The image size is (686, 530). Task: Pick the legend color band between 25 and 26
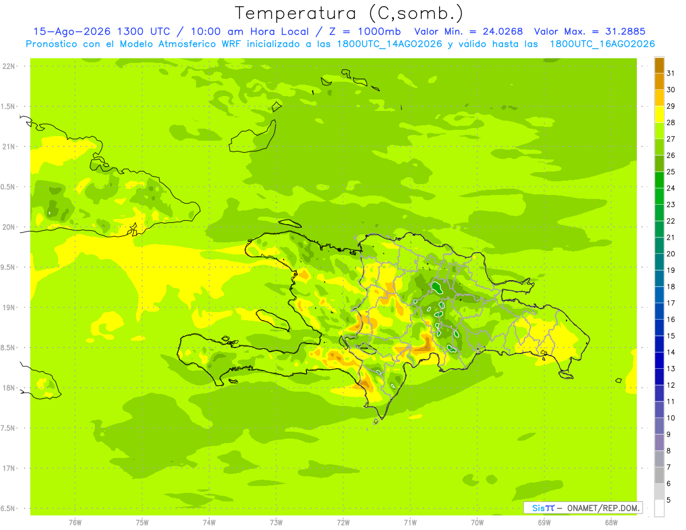pos(659,164)
